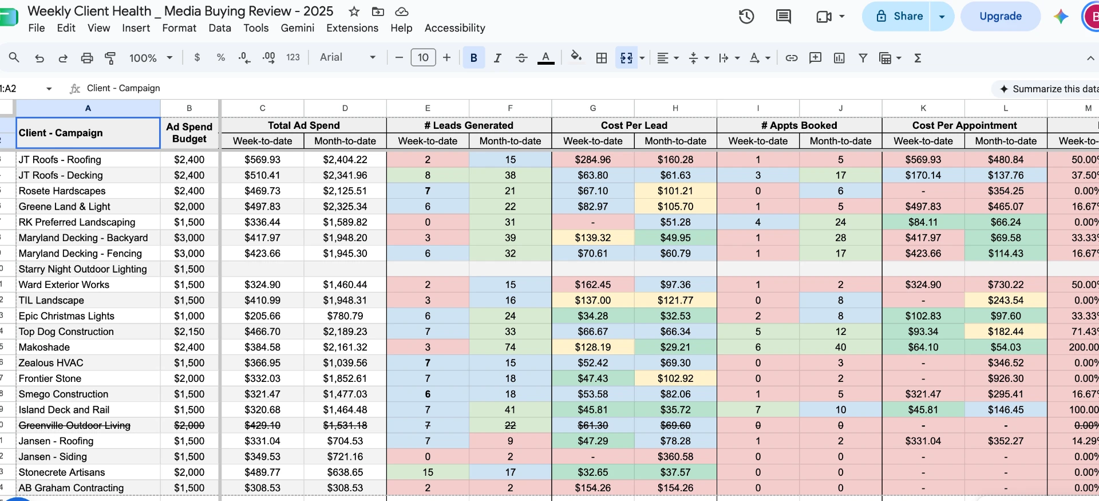1099x501 pixels.
Task: Expand merge cells options arrow
Action: coord(642,58)
